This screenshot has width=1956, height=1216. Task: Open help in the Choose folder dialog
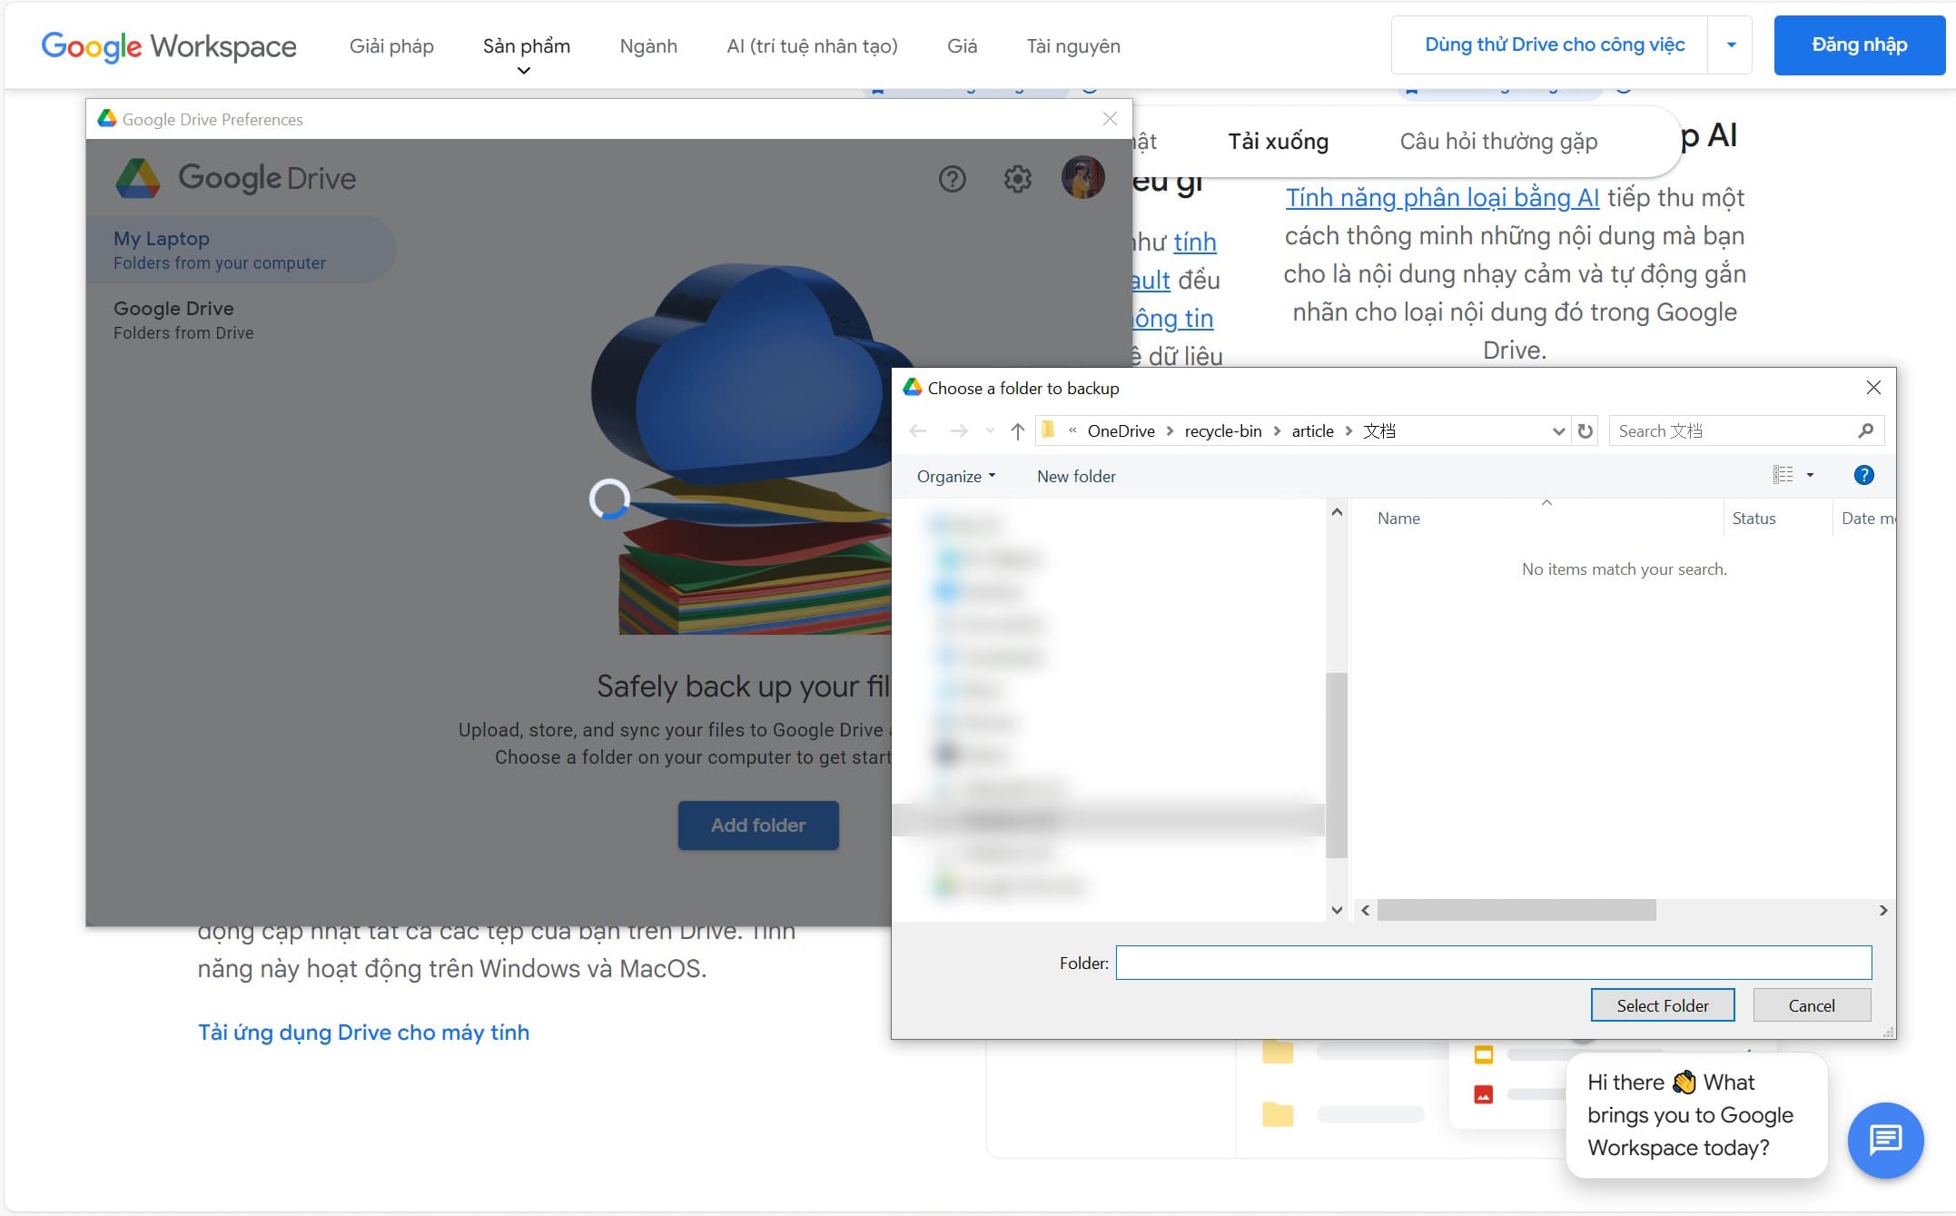1863,475
